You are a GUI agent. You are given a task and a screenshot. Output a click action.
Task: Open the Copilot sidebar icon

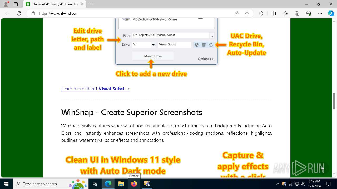coord(331,13)
